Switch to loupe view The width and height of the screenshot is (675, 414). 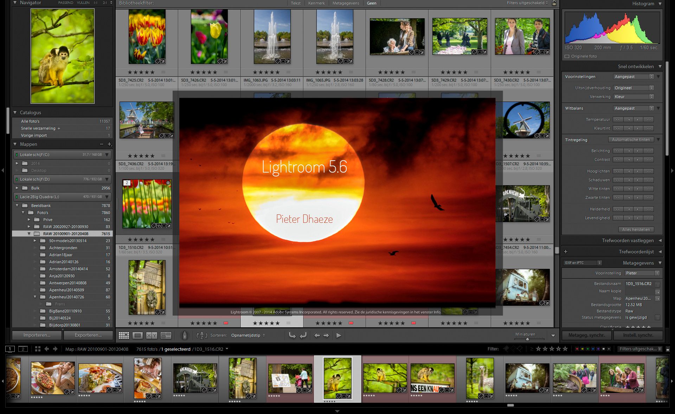pyautogui.click(x=137, y=335)
